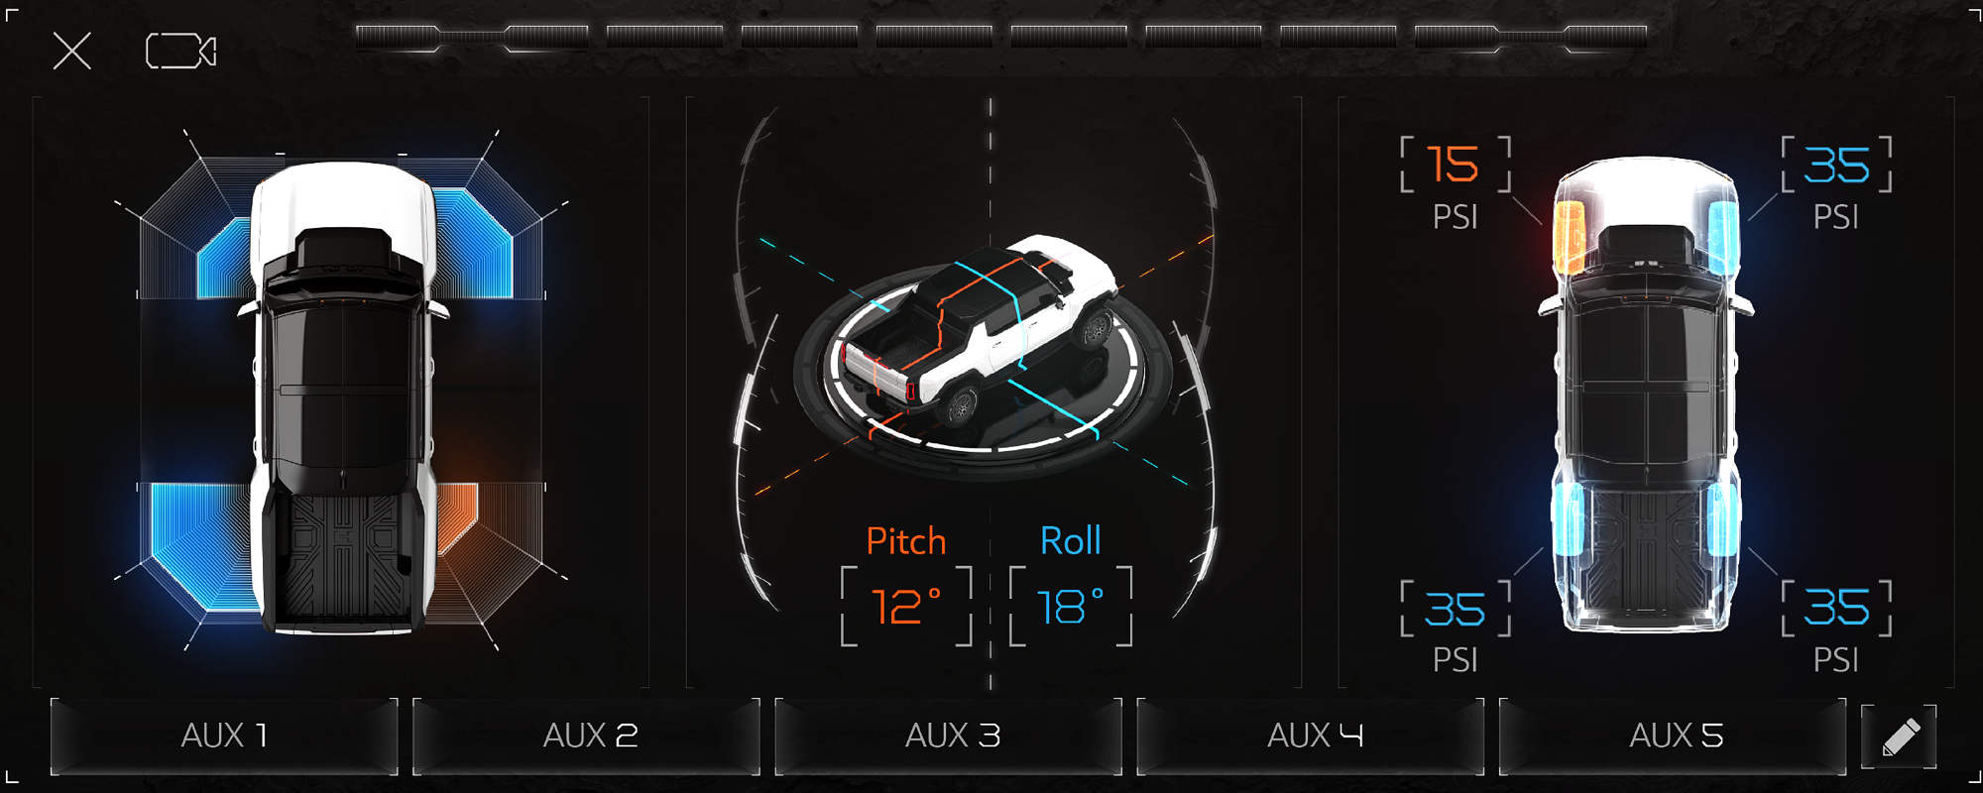Select the orange front-left tire icon
Image resolution: width=1983 pixels, height=793 pixels.
tap(1569, 238)
